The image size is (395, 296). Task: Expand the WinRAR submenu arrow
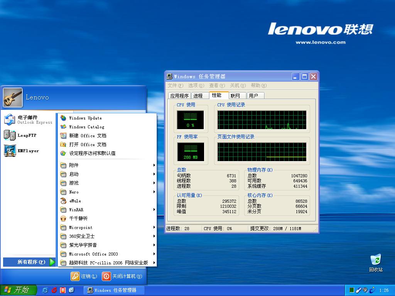point(154,210)
